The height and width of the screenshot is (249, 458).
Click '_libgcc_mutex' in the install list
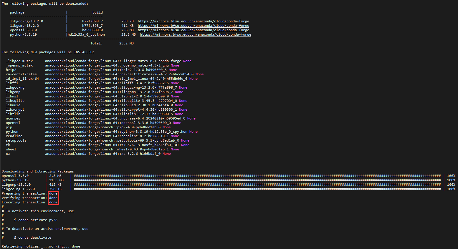[19, 61]
